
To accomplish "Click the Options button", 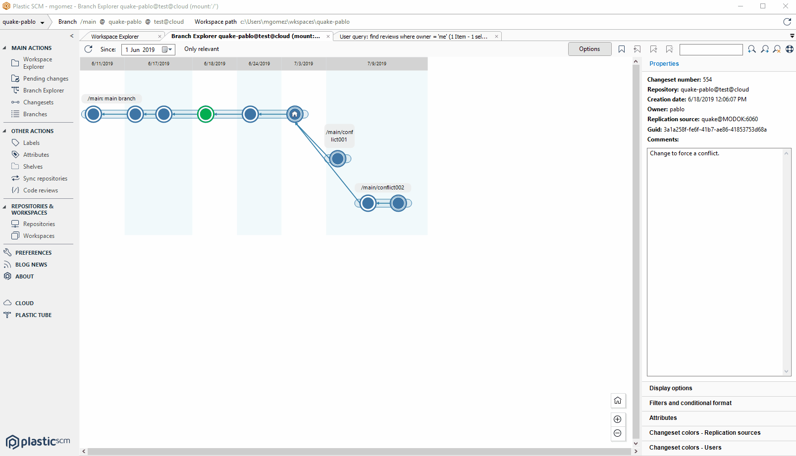I will click(589, 49).
